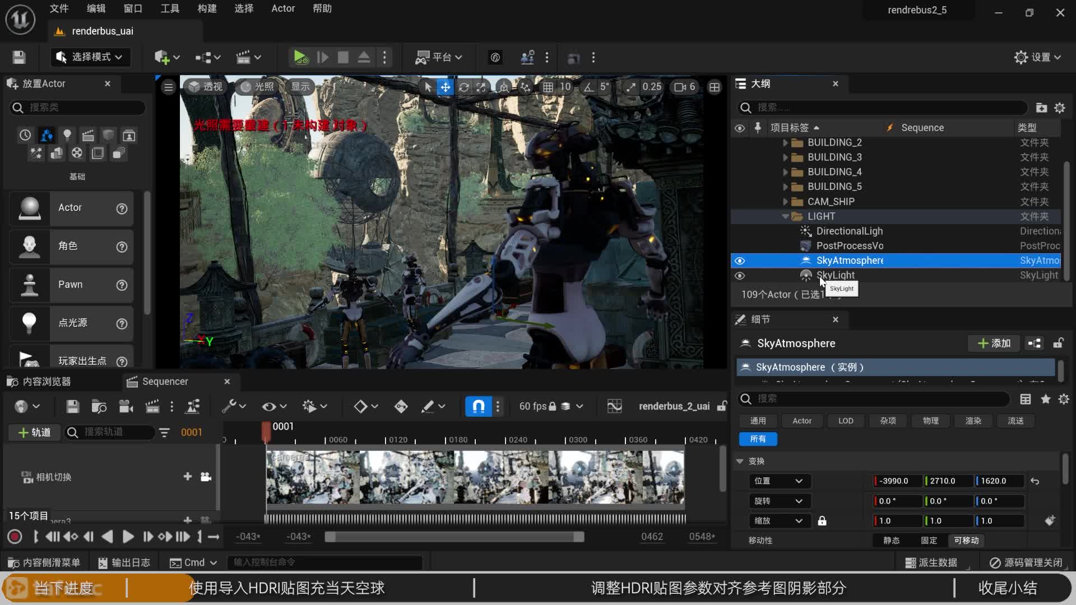Click the camera cut thumbnail clip
The image size is (1076, 605).
pyautogui.click(x=475, y=477)
